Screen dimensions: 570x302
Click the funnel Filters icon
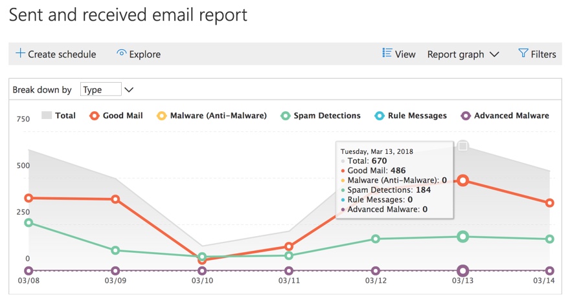(523, 54)
